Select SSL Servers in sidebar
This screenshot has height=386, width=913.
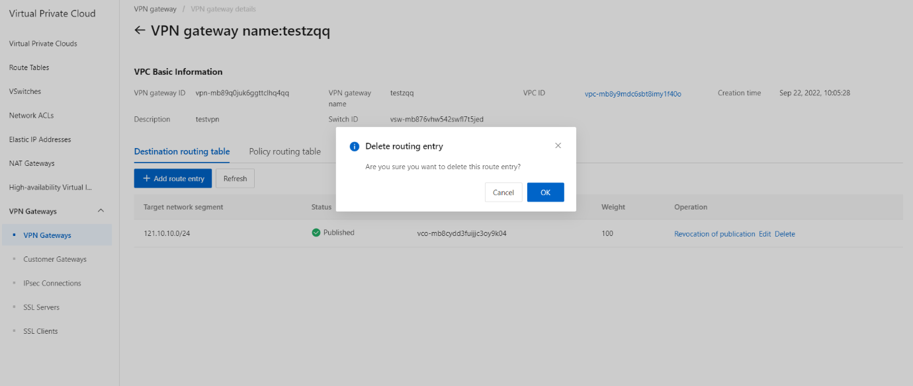pos(41,307)
